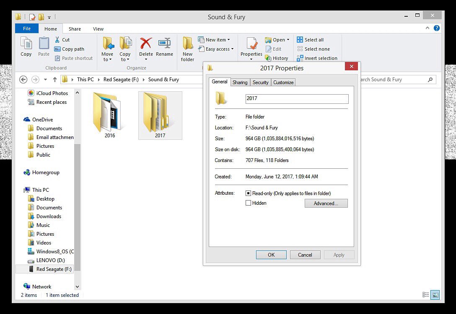Open the Sharing tab in Properties
Image resolution: width=456 pixels, height=314 pixels.
240,82
